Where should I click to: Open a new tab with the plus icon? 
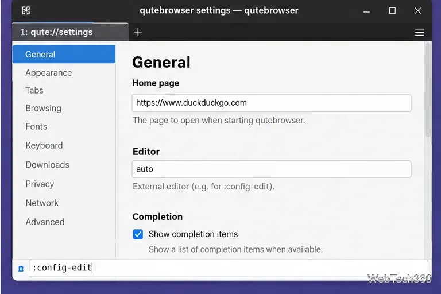(138, 32)
